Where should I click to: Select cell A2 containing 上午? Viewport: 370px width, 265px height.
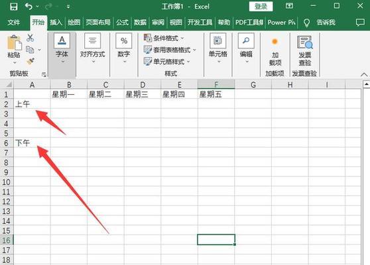pos(32,104)
